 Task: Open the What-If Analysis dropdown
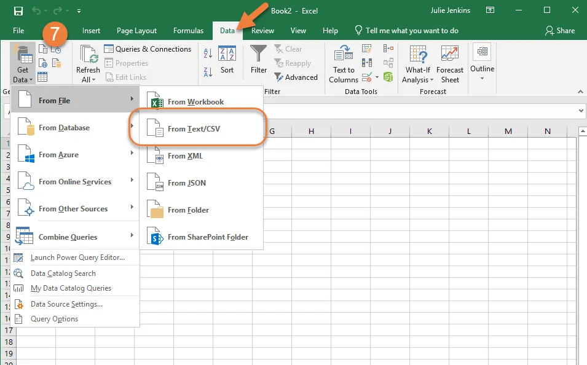pyautogui.click(x=418, y=64)
